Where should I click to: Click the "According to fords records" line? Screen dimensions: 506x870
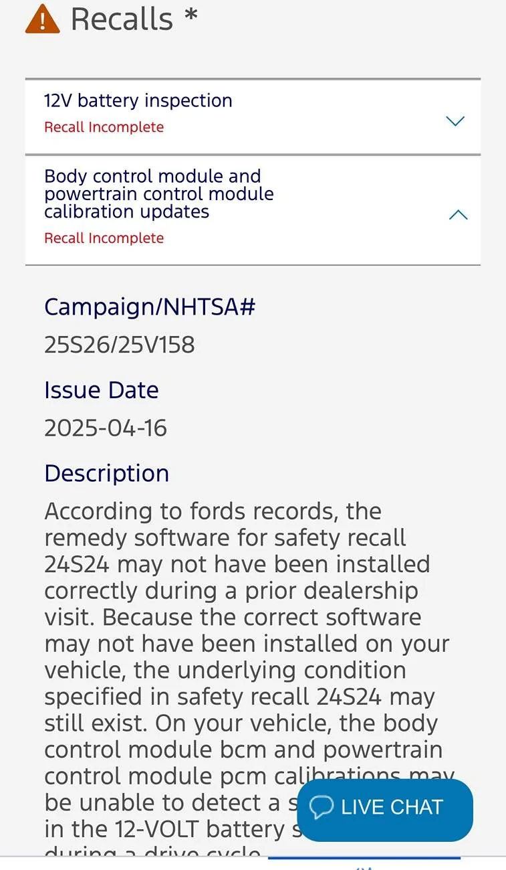tap(213, 511)
